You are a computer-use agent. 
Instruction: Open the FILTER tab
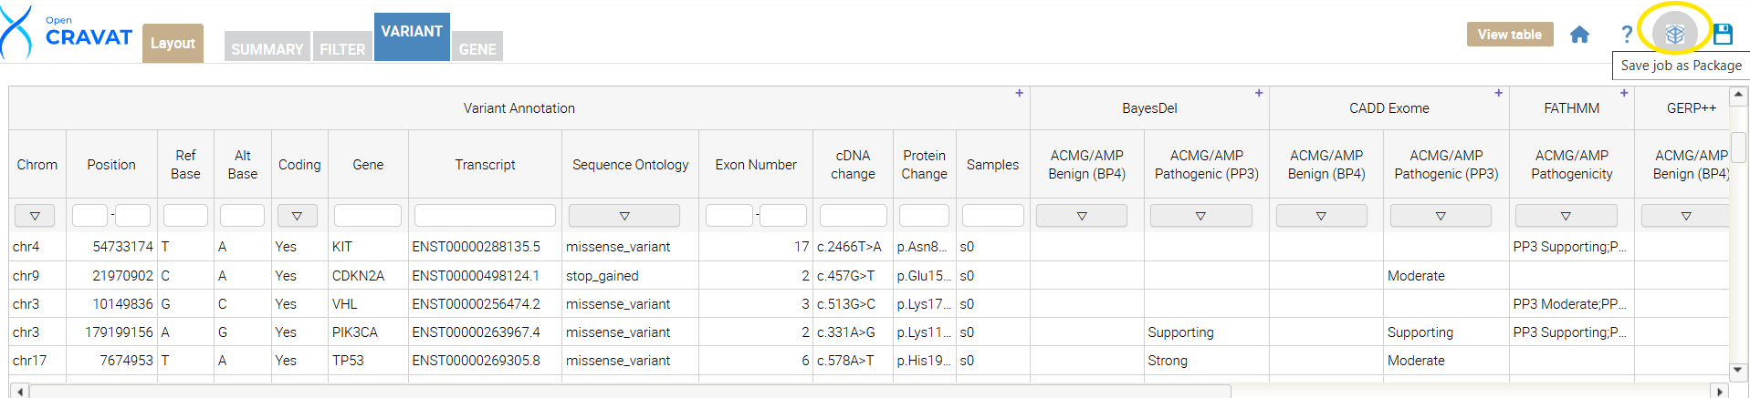tap(342, 48)
